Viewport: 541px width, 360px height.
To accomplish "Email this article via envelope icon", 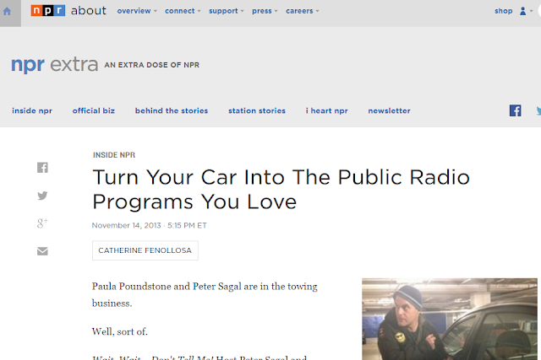I will pyautogui.click(x=42, y=251).
